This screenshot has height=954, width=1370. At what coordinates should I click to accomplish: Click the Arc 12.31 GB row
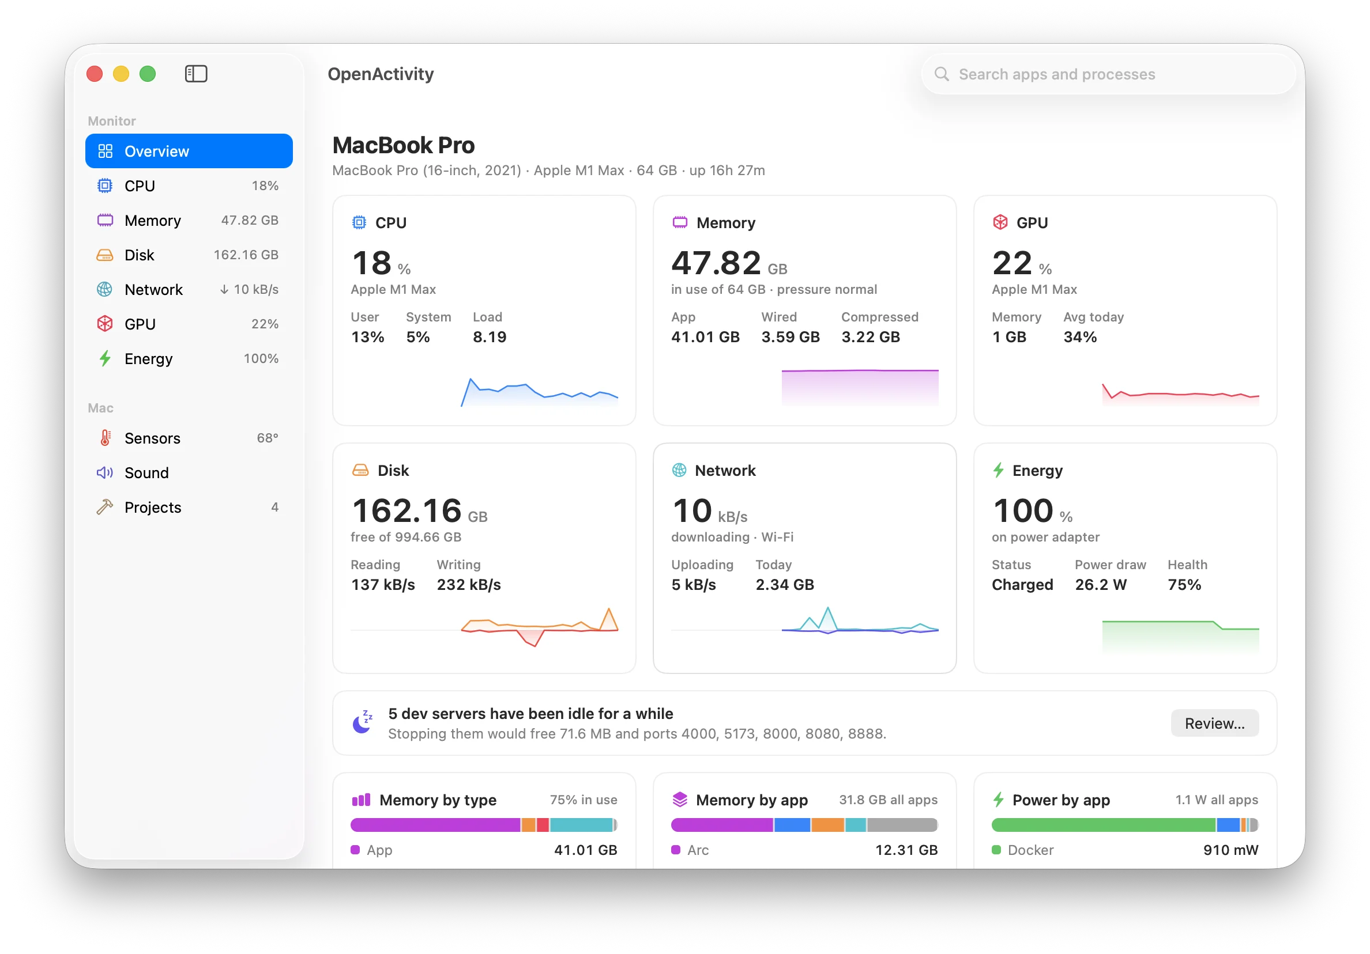coord(804,850)
